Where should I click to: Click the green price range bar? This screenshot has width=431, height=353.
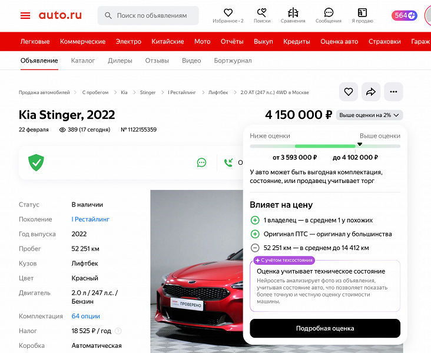pyautogui.click(x=325, y=146)
